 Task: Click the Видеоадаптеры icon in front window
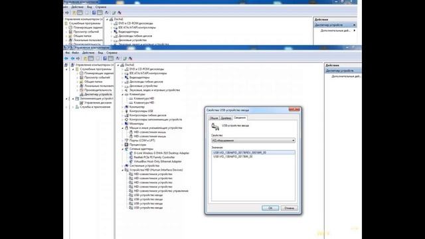coord(127,78)
